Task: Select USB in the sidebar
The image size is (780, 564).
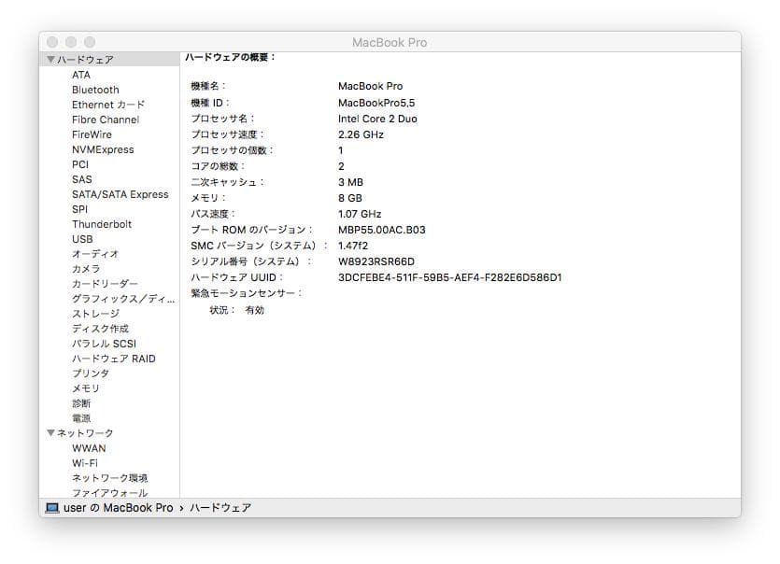Action: [x=82, y=239]
